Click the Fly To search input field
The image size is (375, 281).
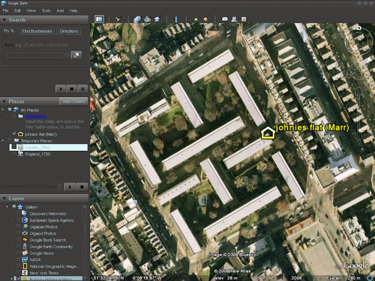pos(37,55)
